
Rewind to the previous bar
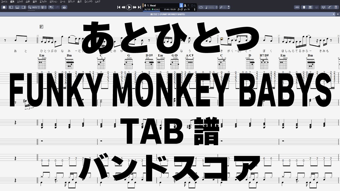[x=123, y=7]
